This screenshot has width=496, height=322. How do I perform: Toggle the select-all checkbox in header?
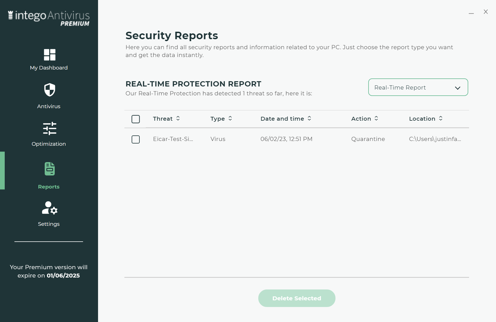point(136,119)
